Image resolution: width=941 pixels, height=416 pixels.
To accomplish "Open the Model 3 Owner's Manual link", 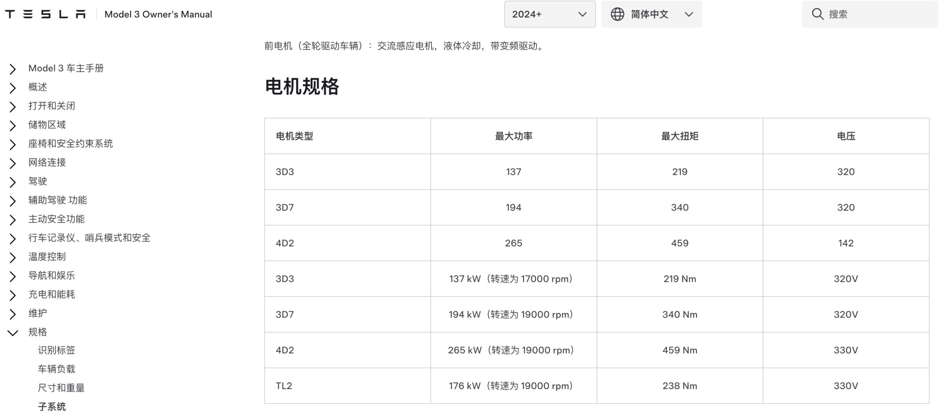I will pos(158,14).
